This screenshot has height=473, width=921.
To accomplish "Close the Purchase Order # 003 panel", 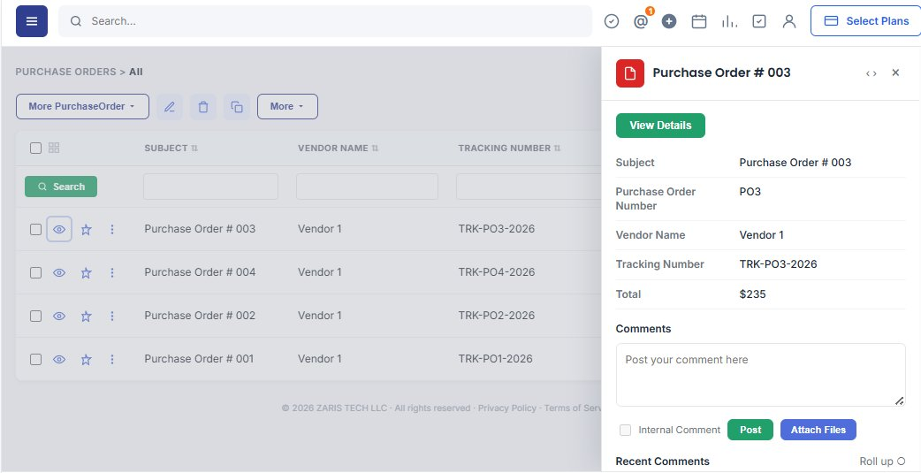I will click(x=895, y=72).
